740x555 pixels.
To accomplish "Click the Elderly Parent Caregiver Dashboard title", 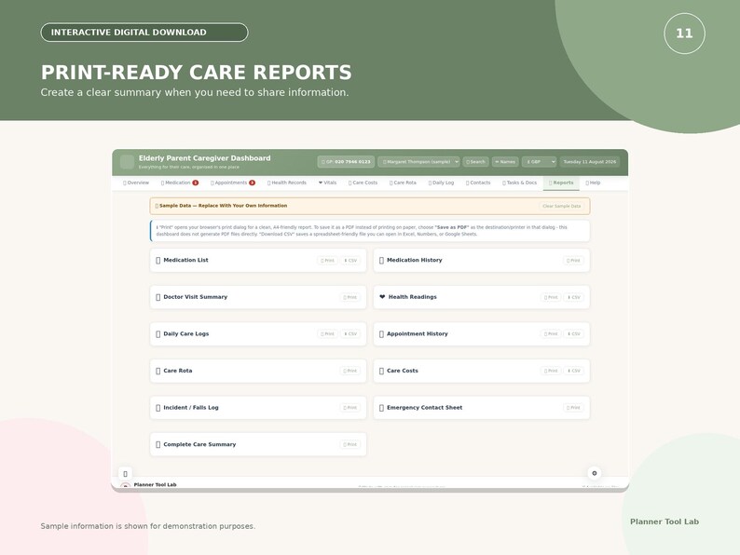I will [x=204, y=158].
